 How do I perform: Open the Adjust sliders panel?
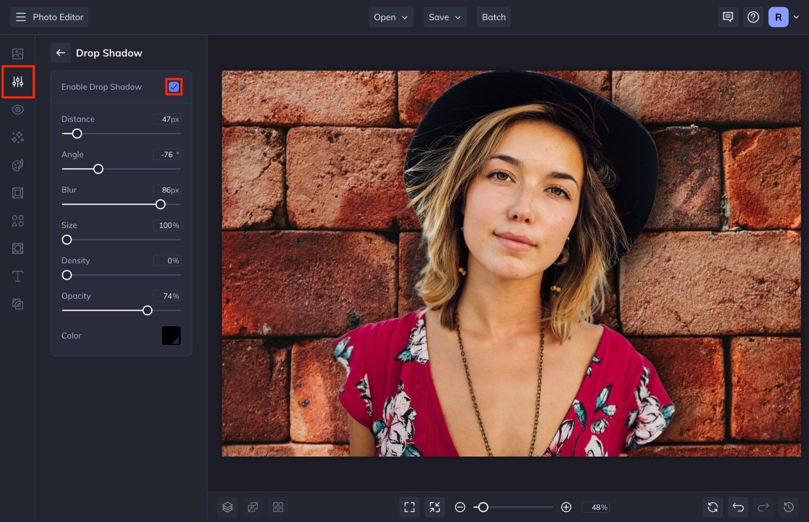(18, 81)
